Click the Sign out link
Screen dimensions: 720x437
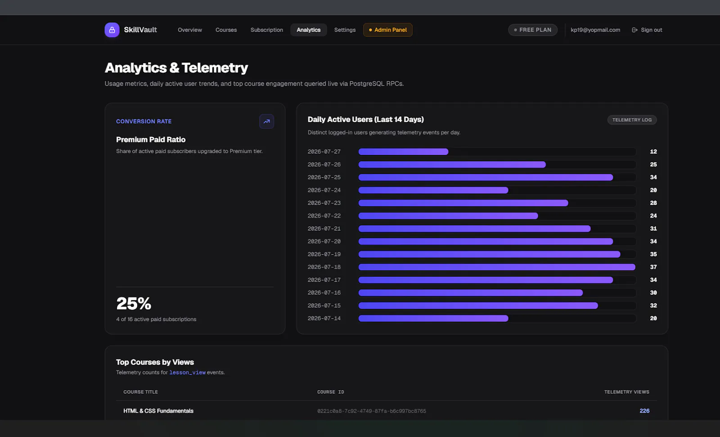coord(647,30)
